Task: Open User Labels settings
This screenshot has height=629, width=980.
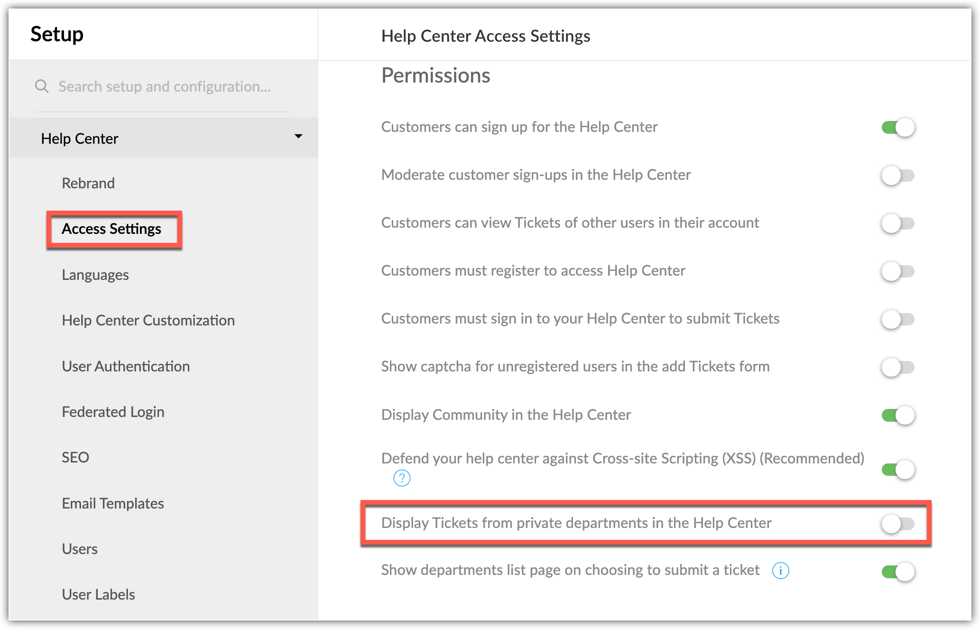Action: tap(98, 594)
